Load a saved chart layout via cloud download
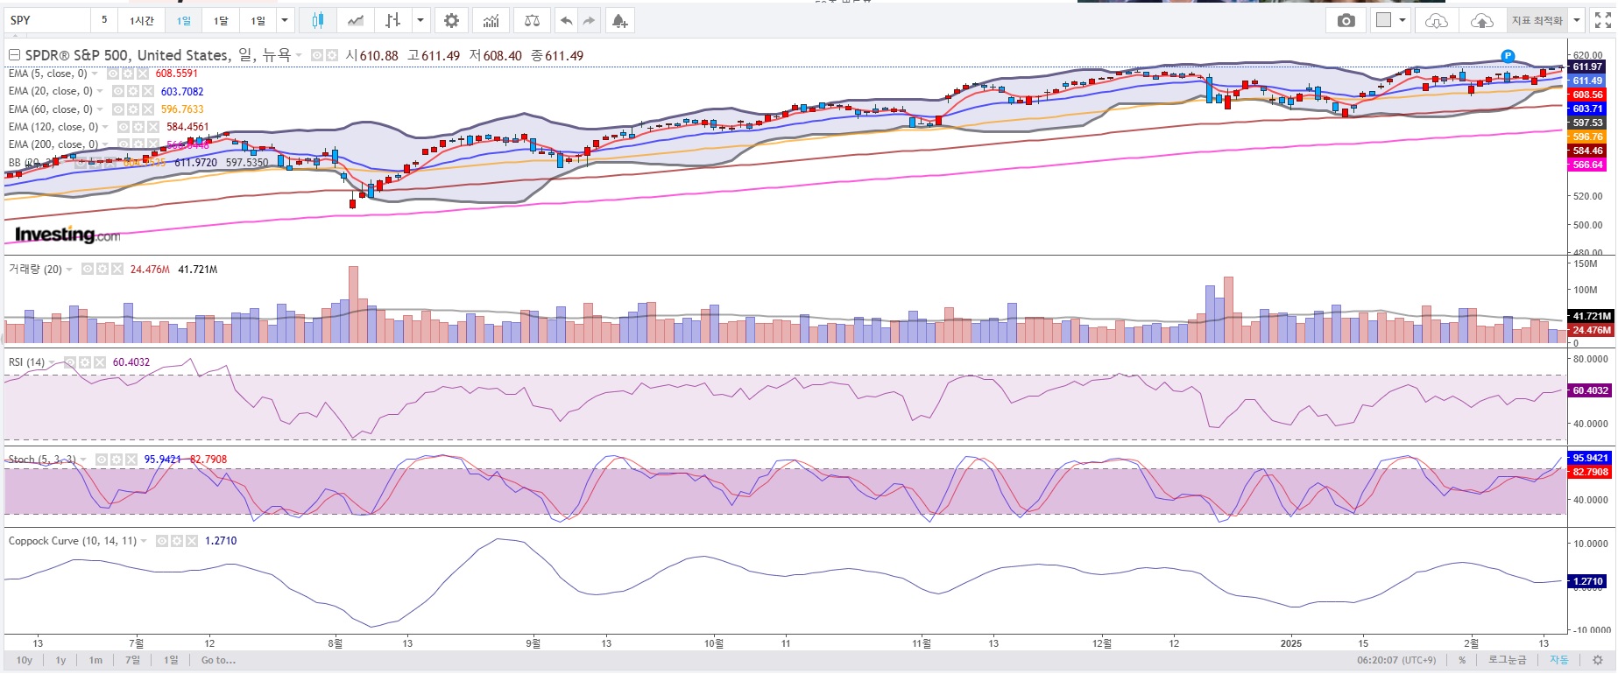Screen dimensions: 1618x674 pos(1437,20)
